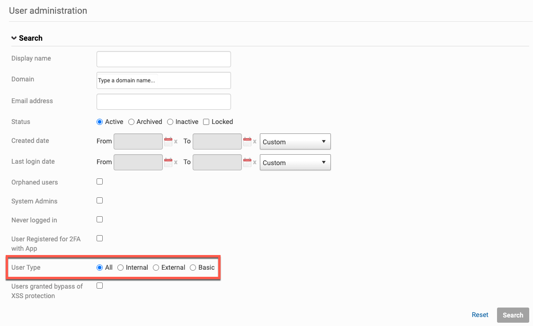Open calendar for Last login To field
The width and height of the screenshot is (533, 326).
click(247, 162)
